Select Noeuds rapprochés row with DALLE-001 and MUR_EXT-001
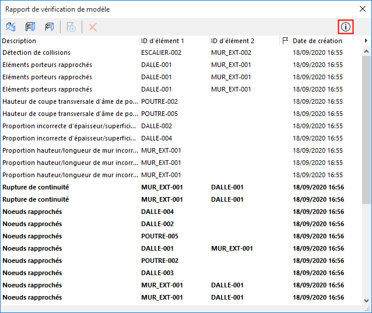 181,248
